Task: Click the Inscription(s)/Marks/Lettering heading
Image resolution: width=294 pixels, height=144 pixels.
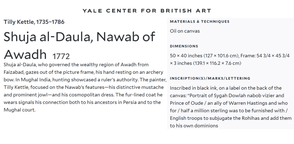Action: coord(210,78)
